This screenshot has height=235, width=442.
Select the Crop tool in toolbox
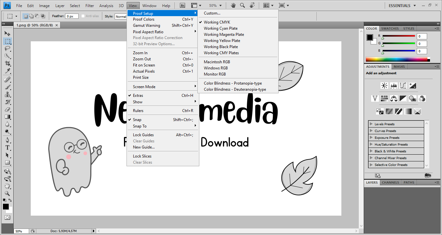pos(7,64)
